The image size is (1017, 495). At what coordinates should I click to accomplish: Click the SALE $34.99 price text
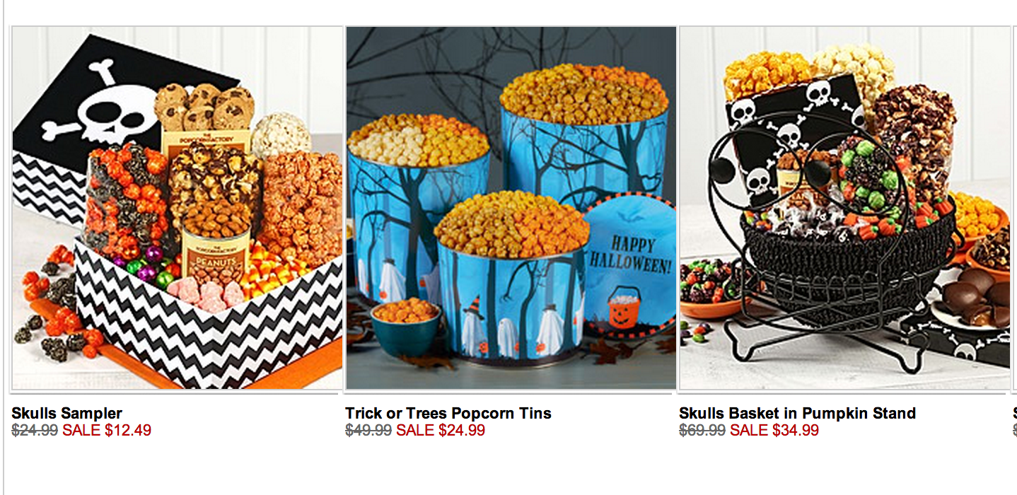pos(774,430)
